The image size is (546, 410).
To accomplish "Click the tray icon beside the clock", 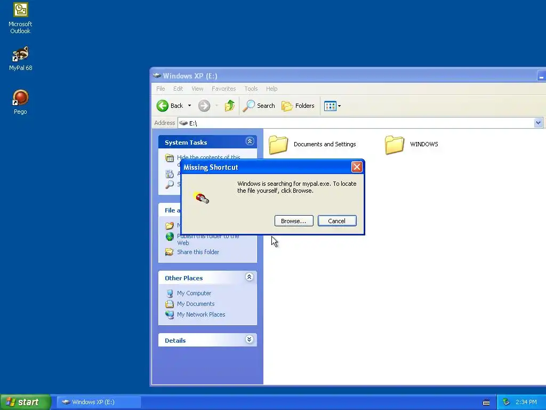I will (506, 403).
